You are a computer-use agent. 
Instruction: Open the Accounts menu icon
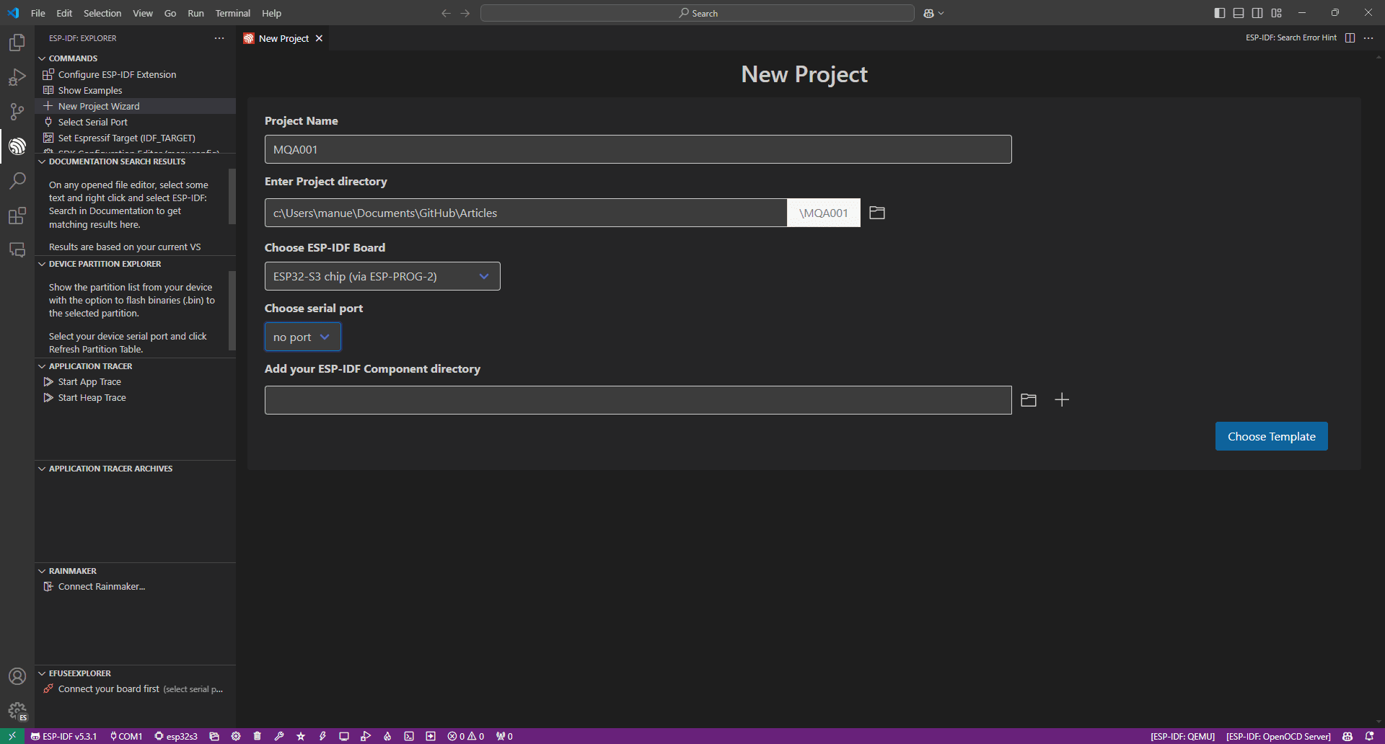[17, 676]
